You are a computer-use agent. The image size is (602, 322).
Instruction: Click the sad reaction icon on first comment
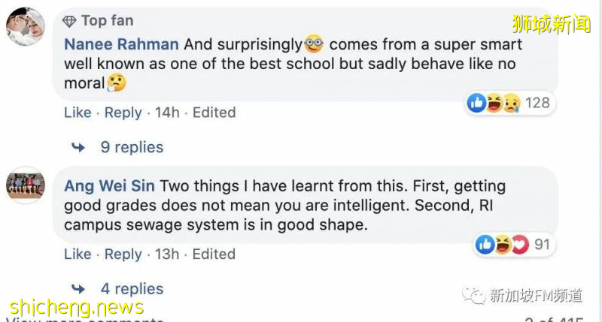pyautogui.click(x=511, y=103)
